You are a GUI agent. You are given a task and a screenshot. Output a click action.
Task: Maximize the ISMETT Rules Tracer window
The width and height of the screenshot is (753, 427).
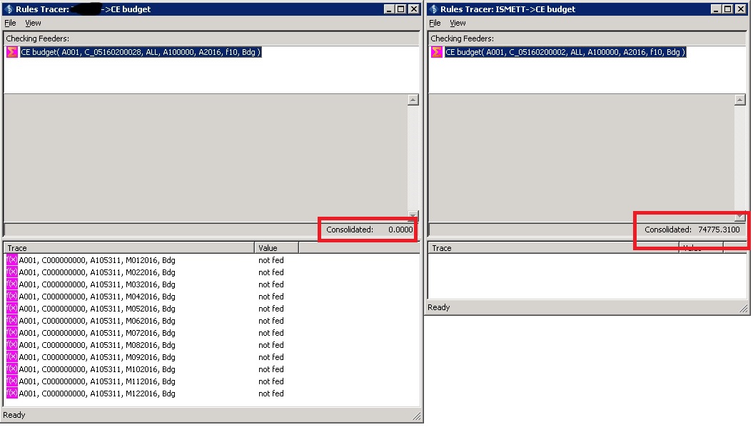click(x=727, y=9)
